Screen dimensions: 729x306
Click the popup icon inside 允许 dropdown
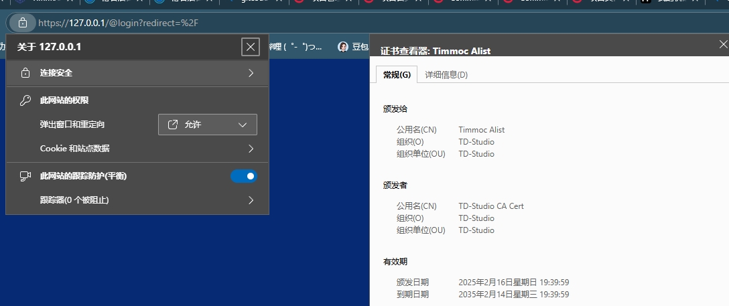[172, 125]
